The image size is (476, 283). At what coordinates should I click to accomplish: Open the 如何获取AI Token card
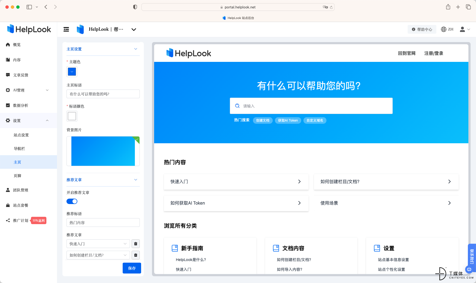pos(236,203)
